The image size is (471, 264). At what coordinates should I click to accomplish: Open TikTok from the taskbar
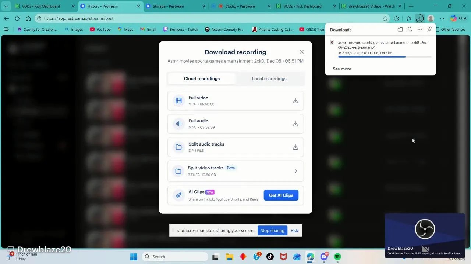point(270,257)
